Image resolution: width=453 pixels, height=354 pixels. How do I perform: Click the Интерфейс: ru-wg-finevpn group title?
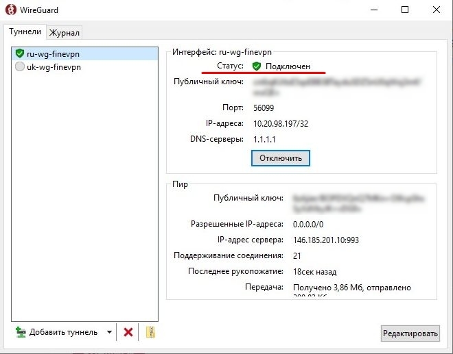coord(222,52)
